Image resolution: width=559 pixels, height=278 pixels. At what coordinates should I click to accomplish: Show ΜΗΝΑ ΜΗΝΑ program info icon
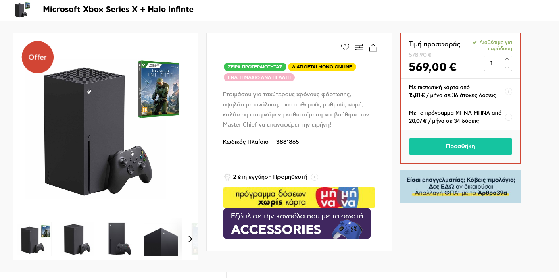(509, 117)
